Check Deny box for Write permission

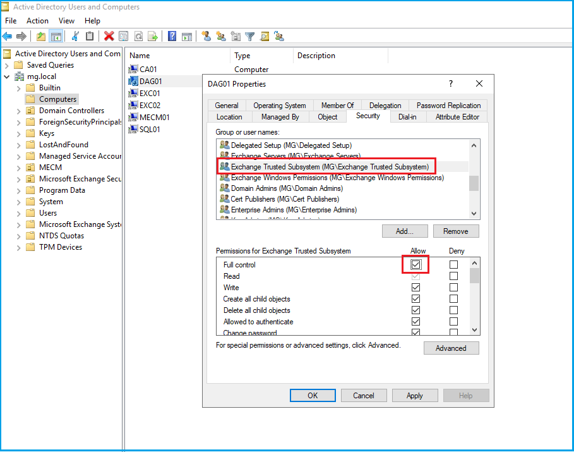453,288
